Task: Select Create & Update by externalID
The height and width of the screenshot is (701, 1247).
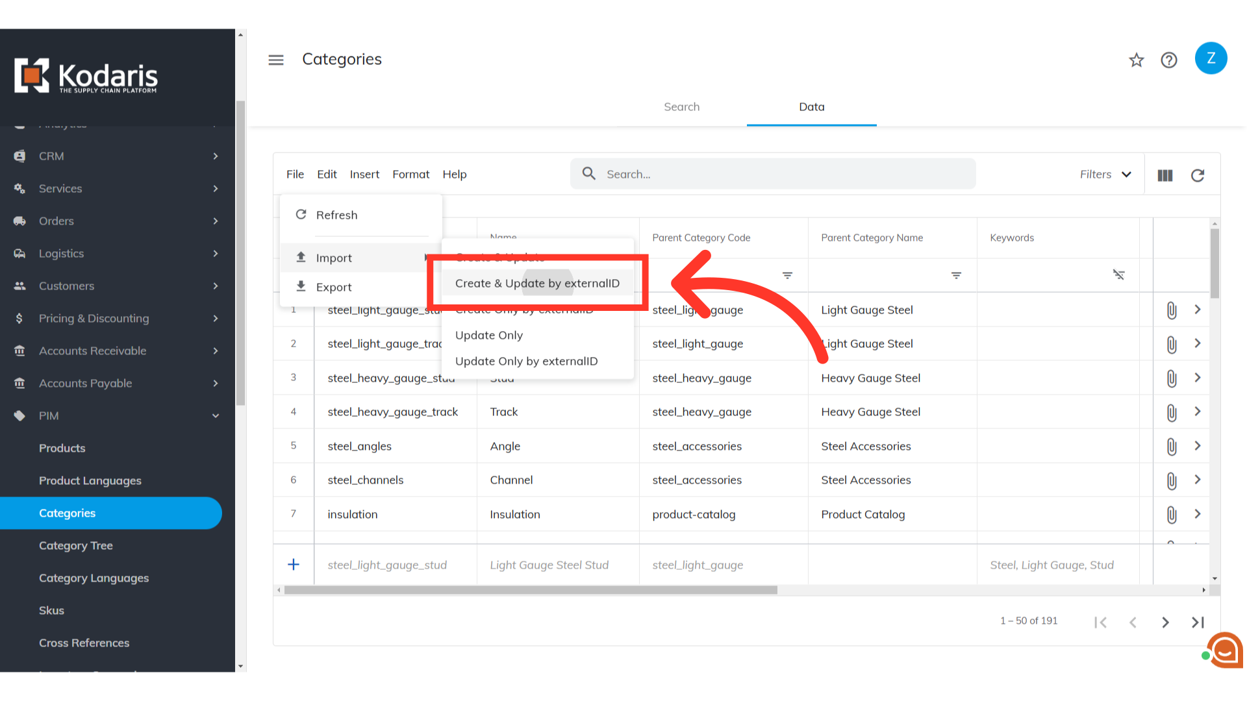Action: [x=537, y=284]
